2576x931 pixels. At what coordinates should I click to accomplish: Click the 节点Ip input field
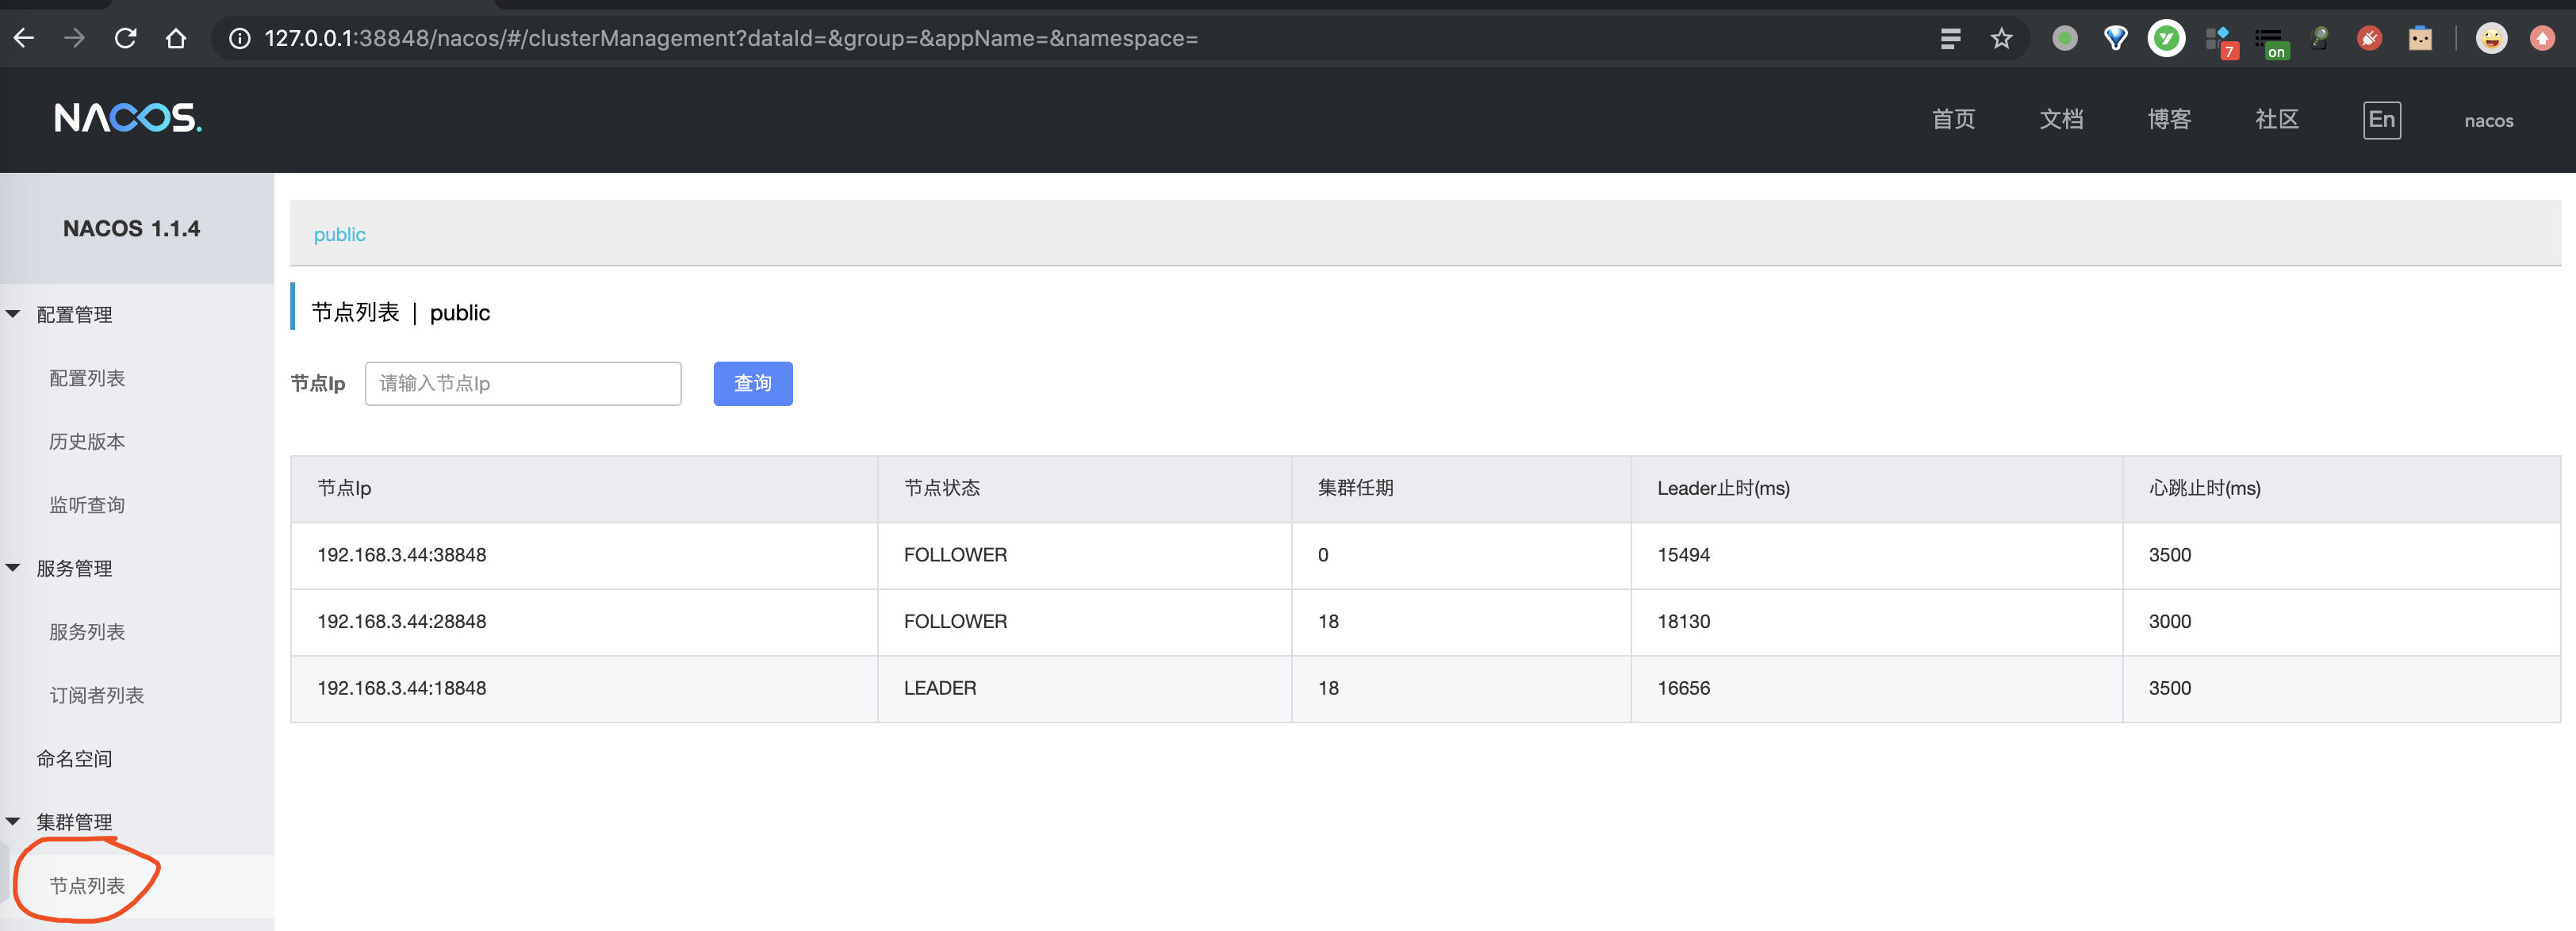[522, 383]
